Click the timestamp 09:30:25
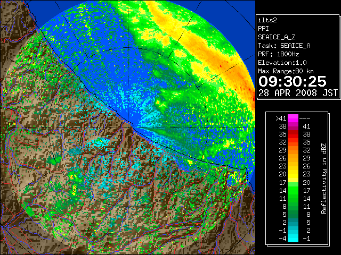This screenshot has width=341, height=255. pyautogui.click(x=293, y=81)
